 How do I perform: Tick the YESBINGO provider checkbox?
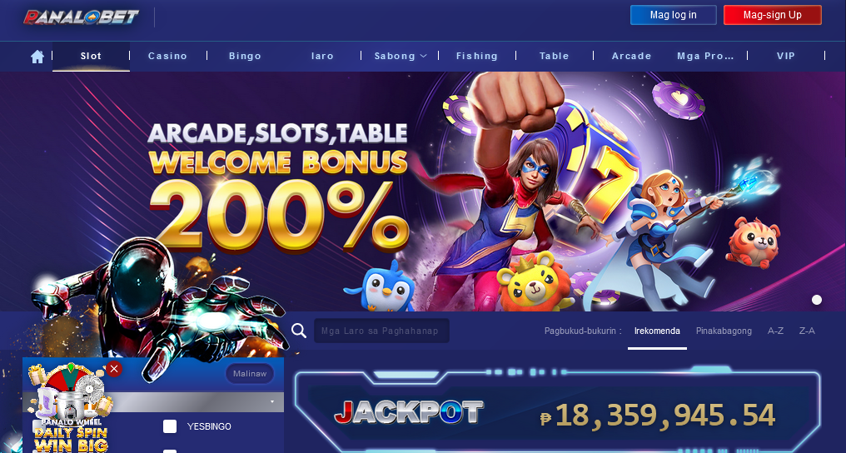point(170,426)
